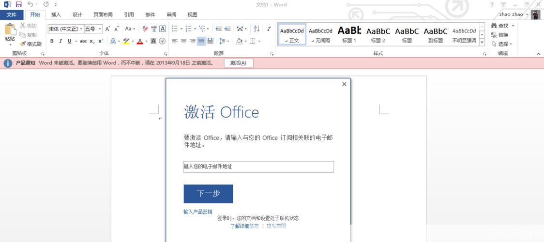Open the Privacy statement (隐私声明) link
The image size is (544, 242).
click(276, 226)
